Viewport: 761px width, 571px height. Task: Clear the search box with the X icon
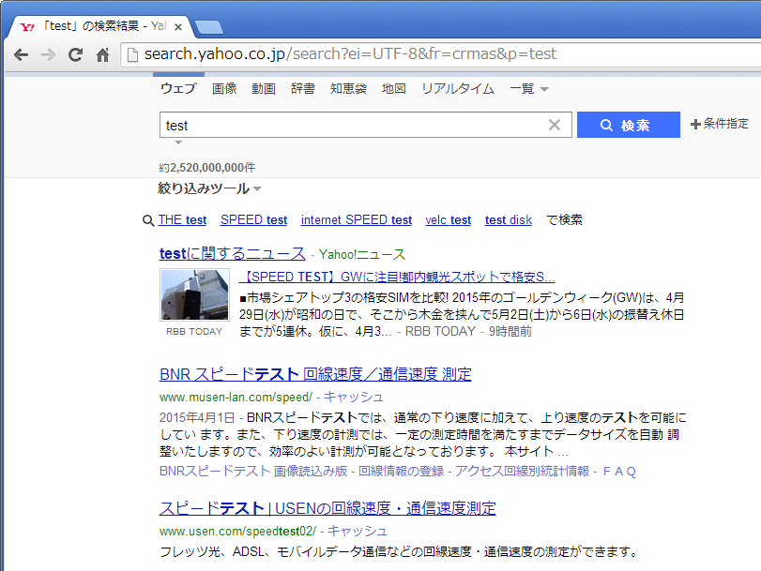555,125
